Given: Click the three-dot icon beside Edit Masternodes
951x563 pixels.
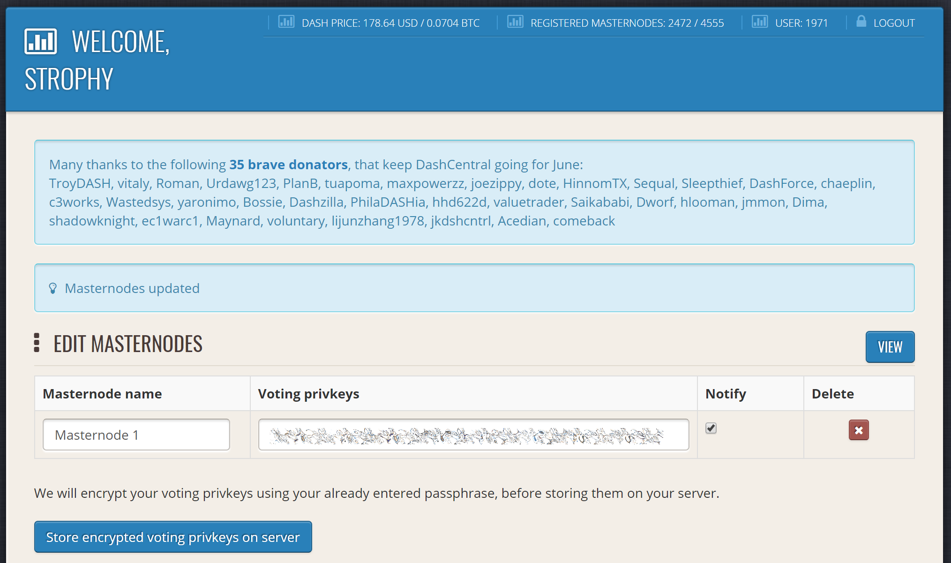Looking at the screenshot, I should click(37, 343).
